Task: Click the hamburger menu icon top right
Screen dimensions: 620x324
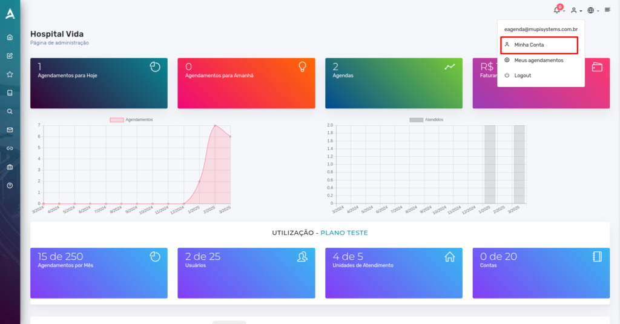Action: coord(608,10)
